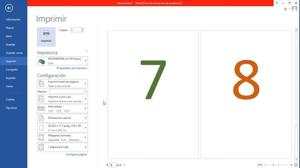This screenshot has width=300, height=168.
Task: Click the printer info icon beside Impresora
Action: pyautogui.click(x=86, y=51)
